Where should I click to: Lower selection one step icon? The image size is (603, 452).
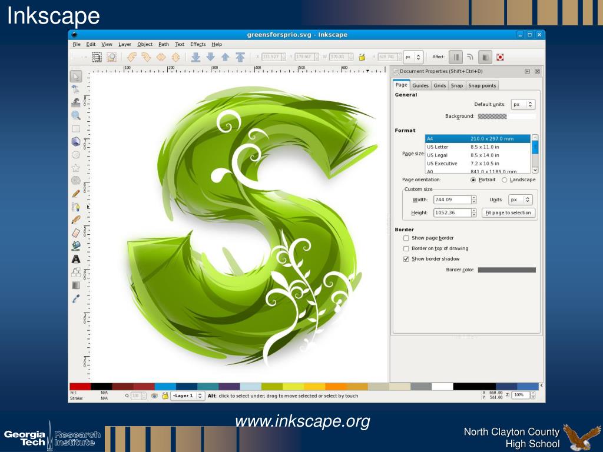[x=210, y=57]
